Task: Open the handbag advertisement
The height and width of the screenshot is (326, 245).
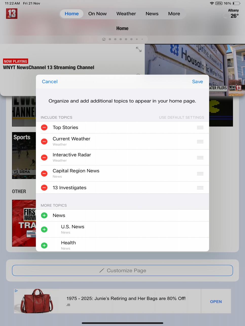Action: tap(216, 301)
